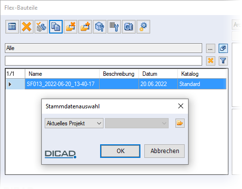The height and width of the screenshot is (189, 242).
Task: Click the camera snapshot toolbar icon
Action: coord(129,27)
